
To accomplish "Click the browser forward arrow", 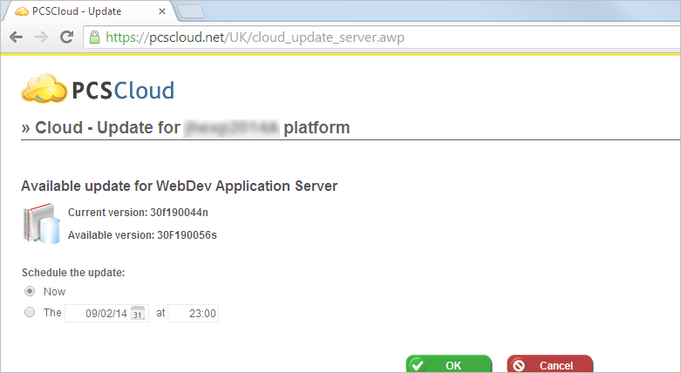I will tap(41, 37).
